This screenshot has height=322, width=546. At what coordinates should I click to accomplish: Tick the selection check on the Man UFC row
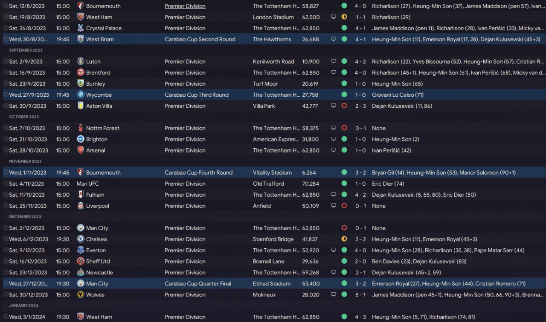(5, 184)
